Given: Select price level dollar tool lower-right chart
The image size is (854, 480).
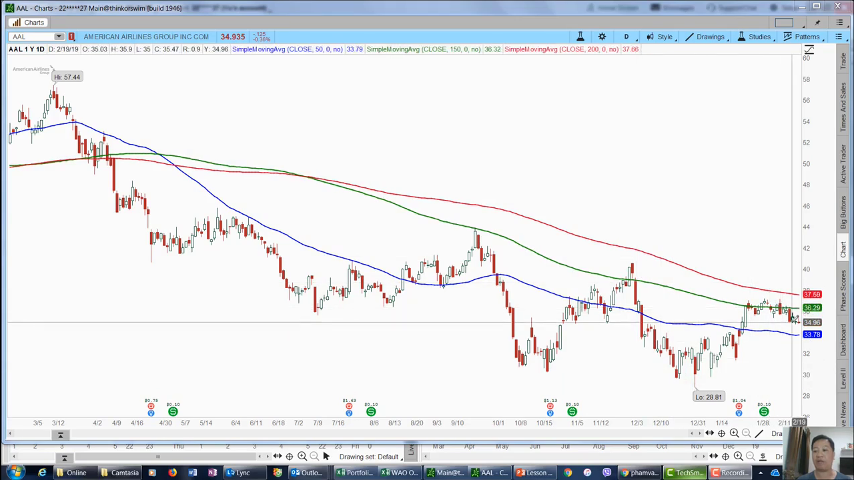Looking at the screenshot, I should [763, 457].
